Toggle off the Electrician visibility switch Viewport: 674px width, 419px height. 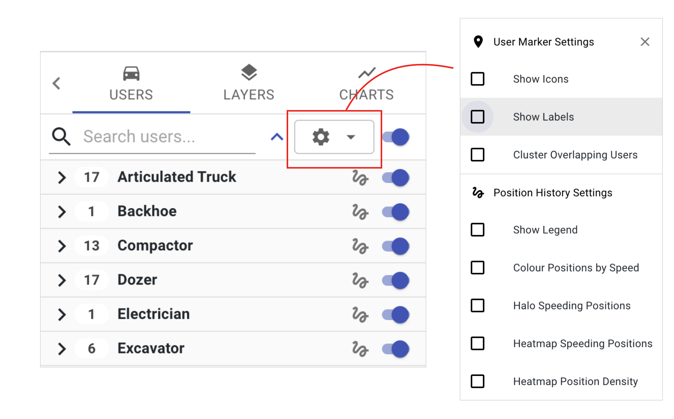tap(396, 314)
